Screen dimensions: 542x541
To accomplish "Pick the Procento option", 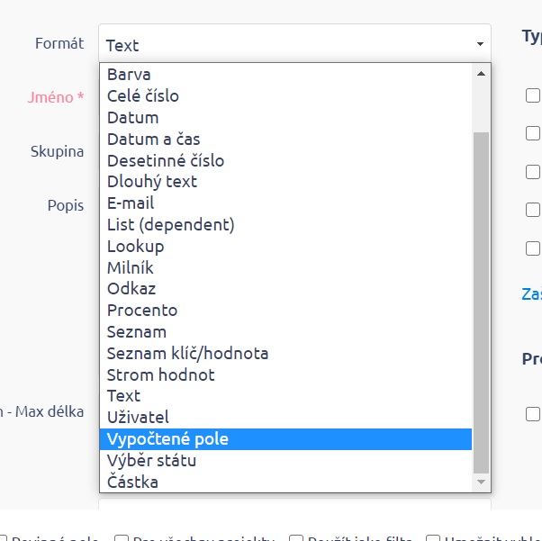I will pos(142,311).
